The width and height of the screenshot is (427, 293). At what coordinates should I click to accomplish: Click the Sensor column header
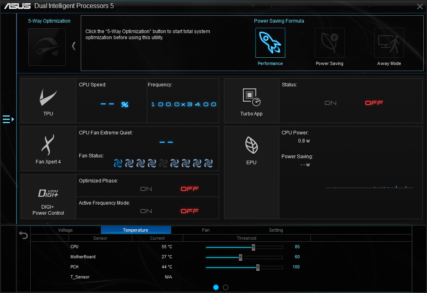point(100,238)
